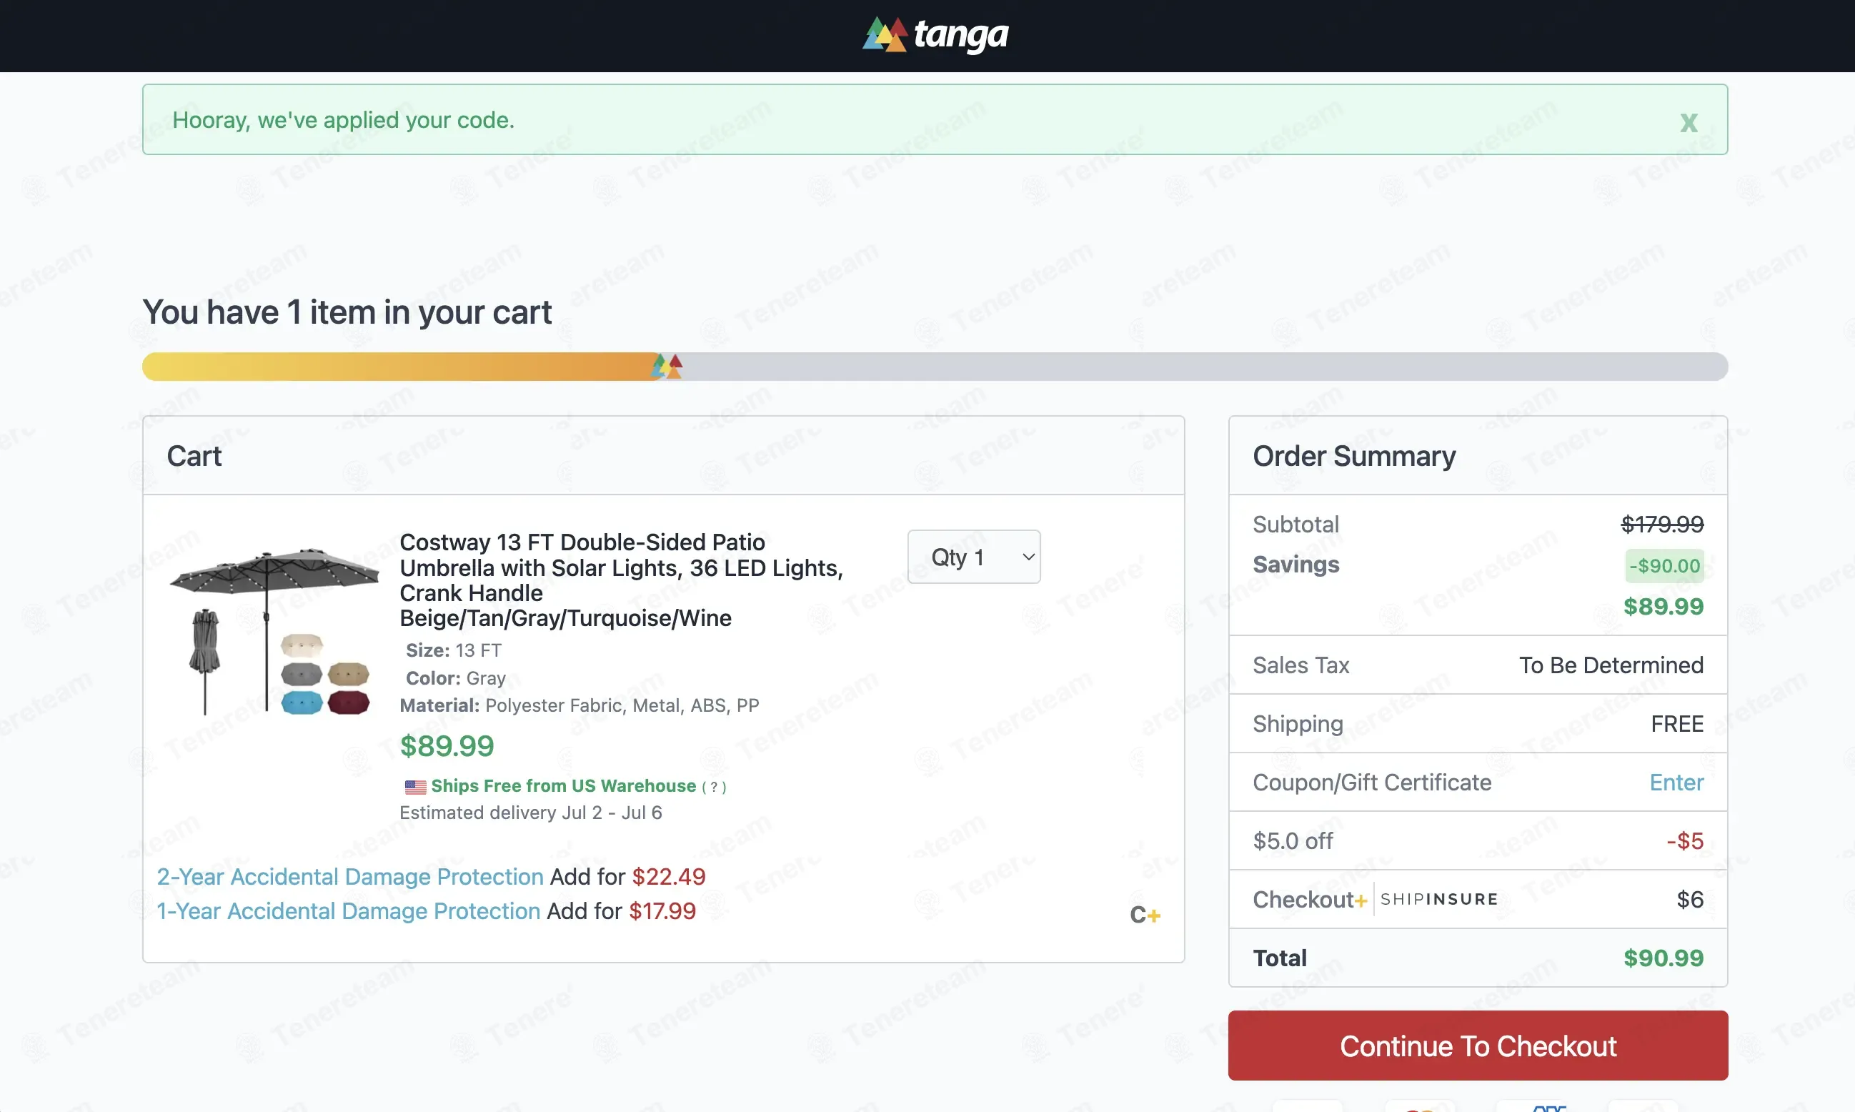Click the umbrella product thumbnail
This screenshot has width=1855, height=1112.
tap(274, 631)
